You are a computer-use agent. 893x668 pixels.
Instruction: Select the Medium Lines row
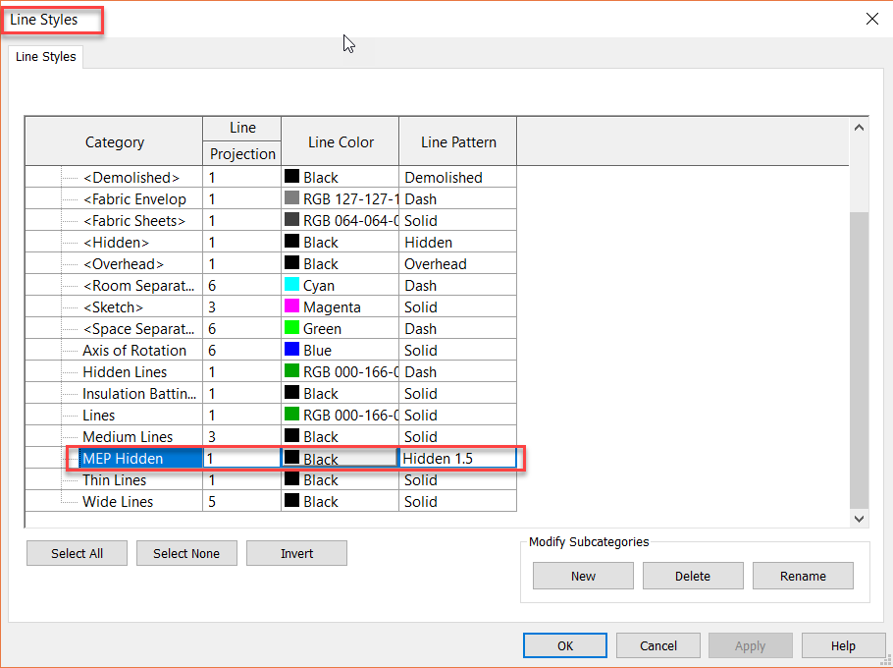[x=128, y=436]
